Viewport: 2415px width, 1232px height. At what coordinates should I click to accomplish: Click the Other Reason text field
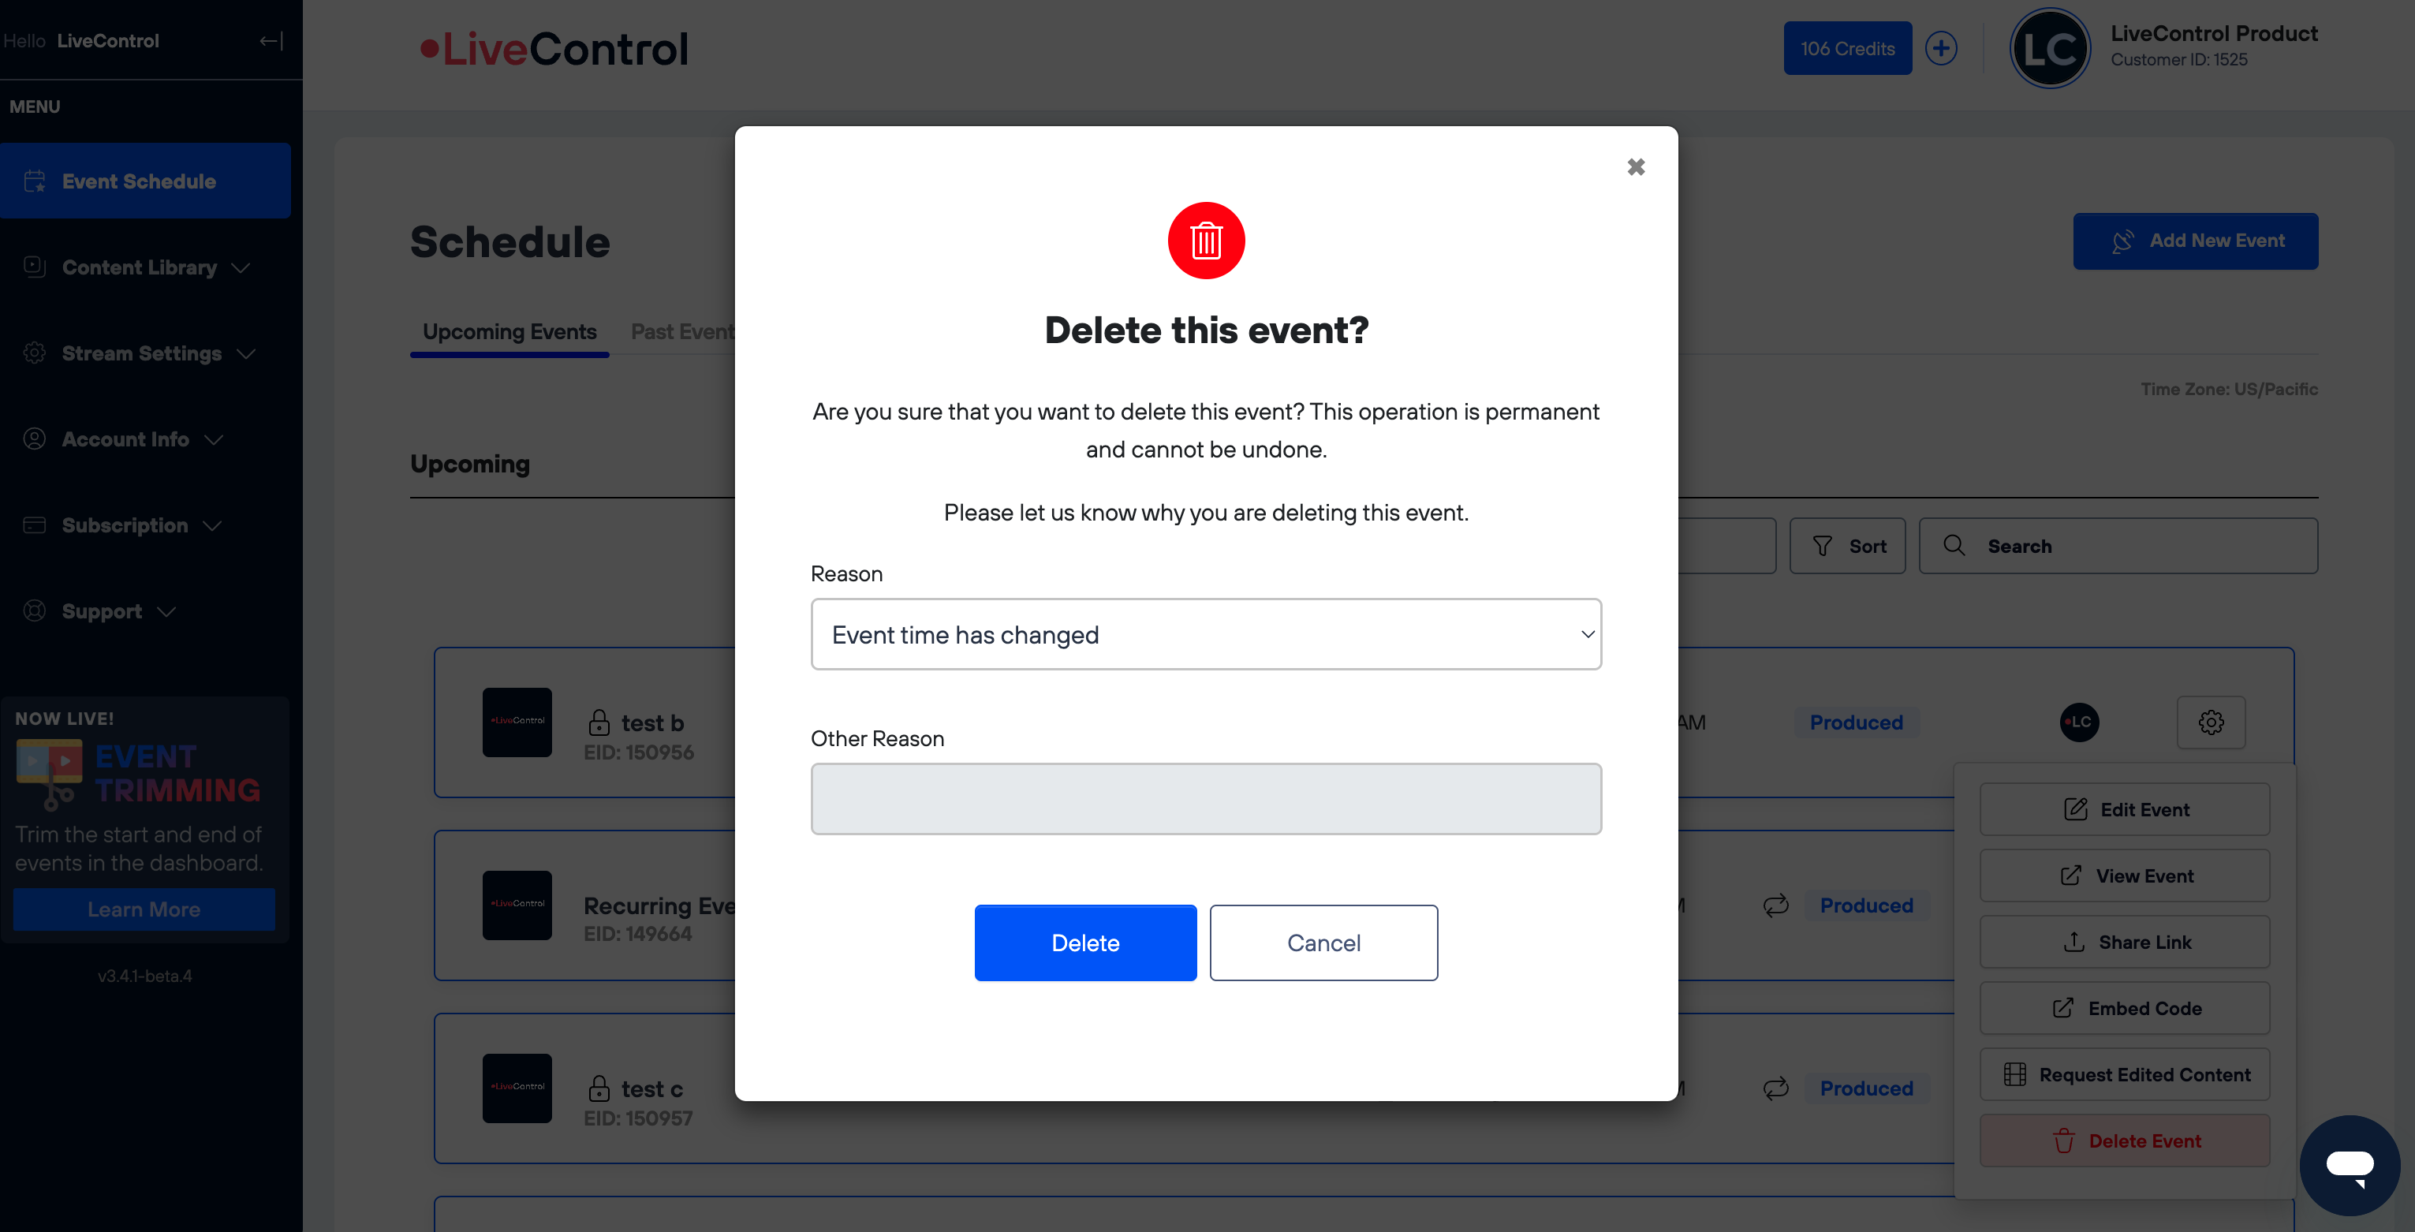point(1206,799)
